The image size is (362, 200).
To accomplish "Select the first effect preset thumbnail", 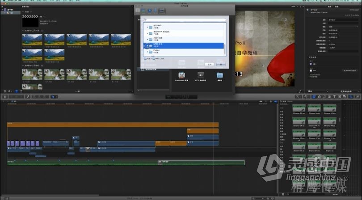I will coord(299,108).
